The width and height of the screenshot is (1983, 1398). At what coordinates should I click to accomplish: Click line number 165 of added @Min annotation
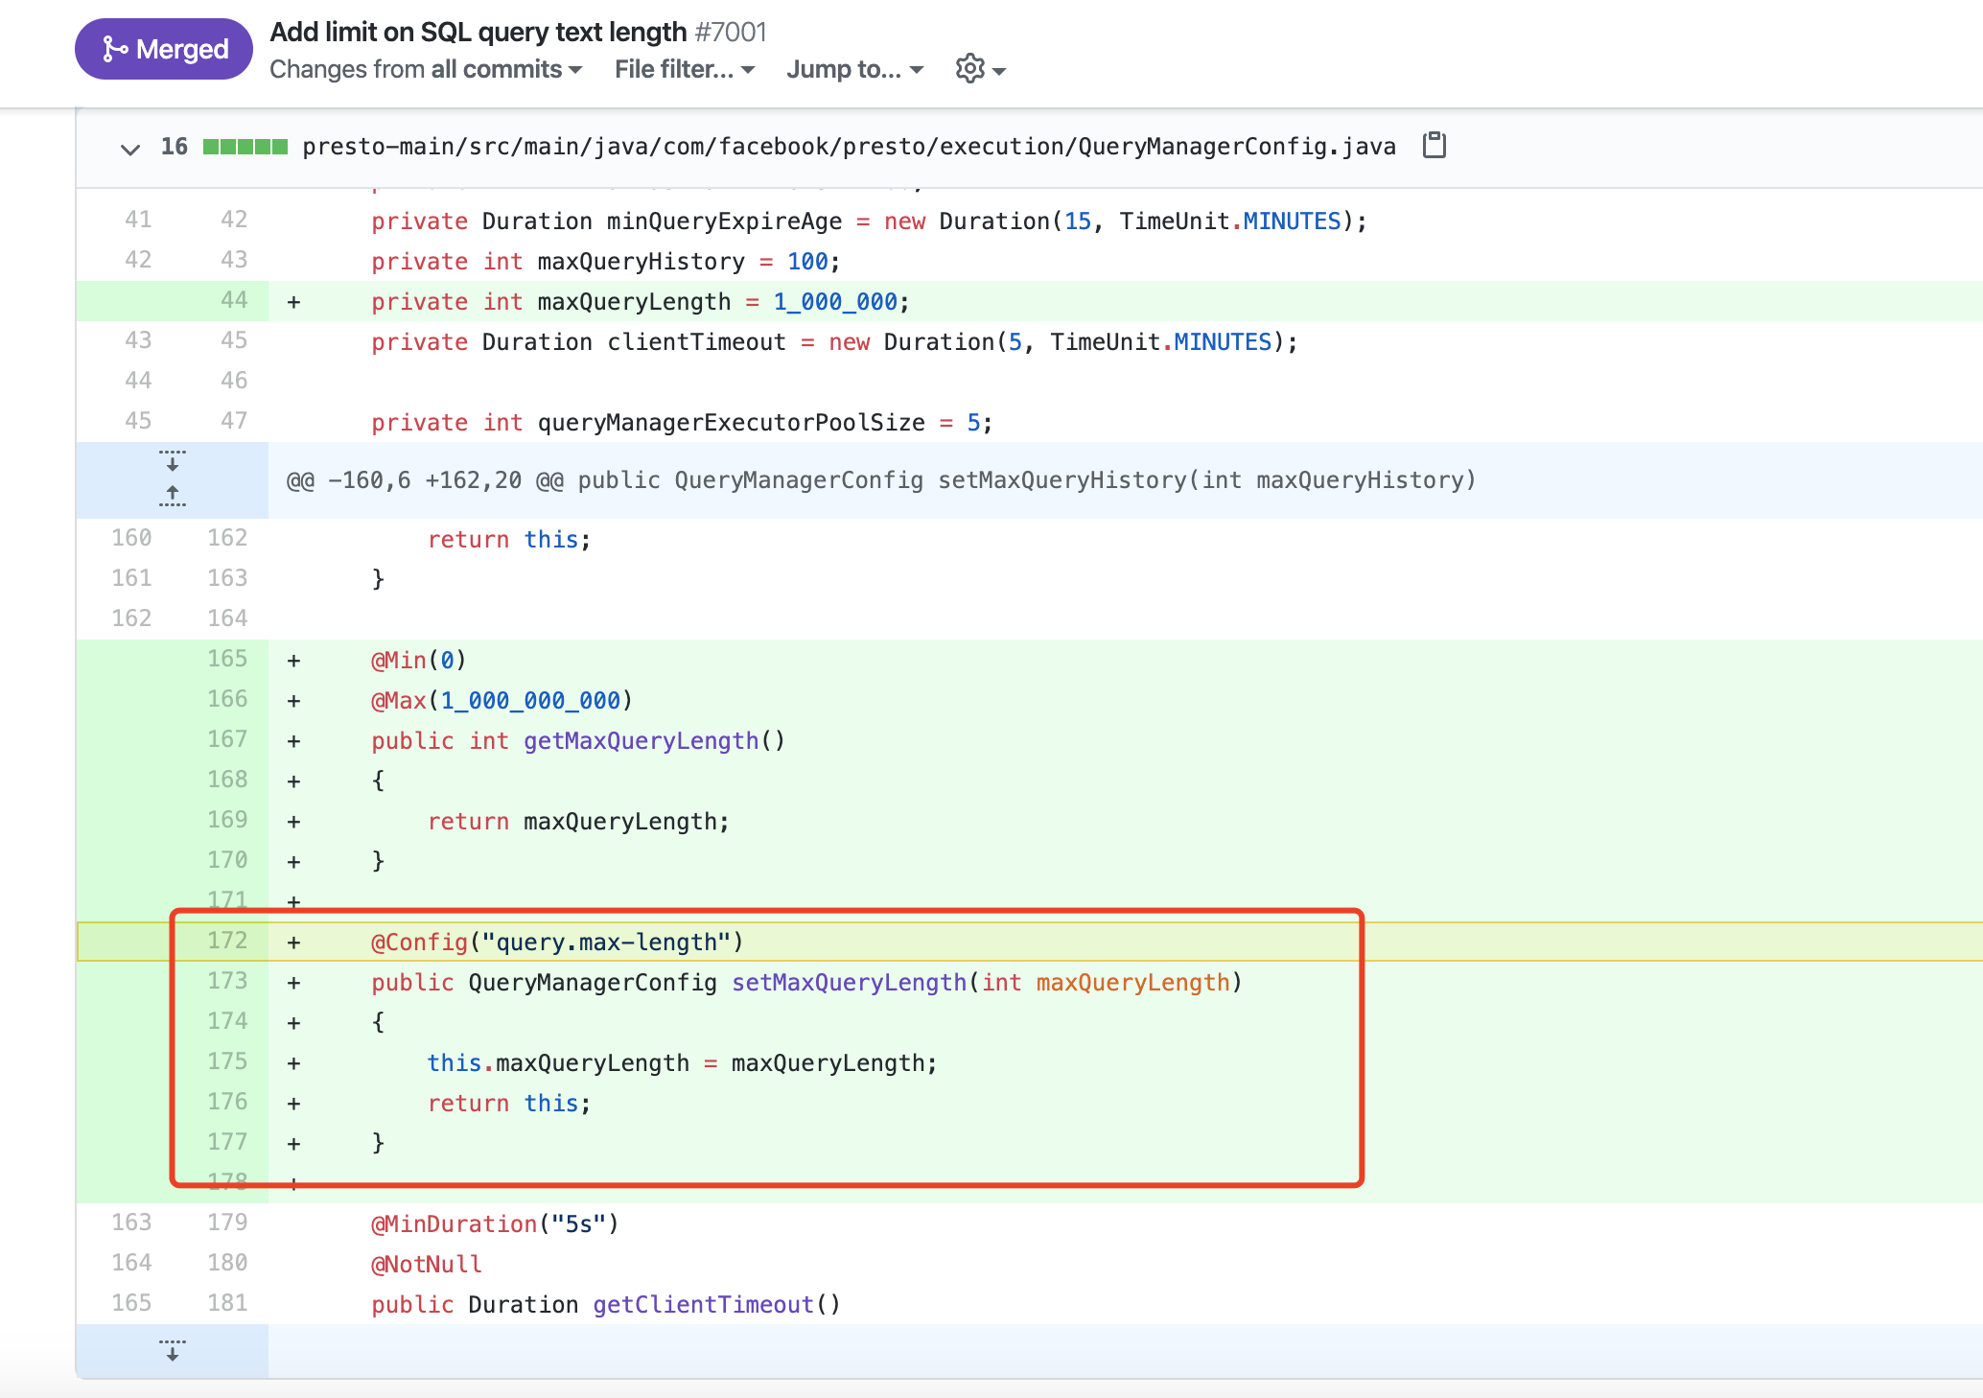pyautogui.click(x=227, y=659)
